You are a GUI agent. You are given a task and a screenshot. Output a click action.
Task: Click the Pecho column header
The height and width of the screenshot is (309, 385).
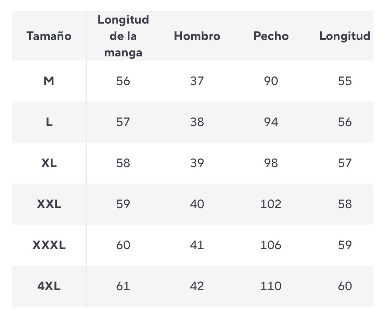(271, 36)
